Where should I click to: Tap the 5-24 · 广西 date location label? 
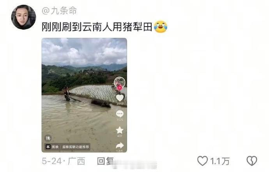[64, 161]
